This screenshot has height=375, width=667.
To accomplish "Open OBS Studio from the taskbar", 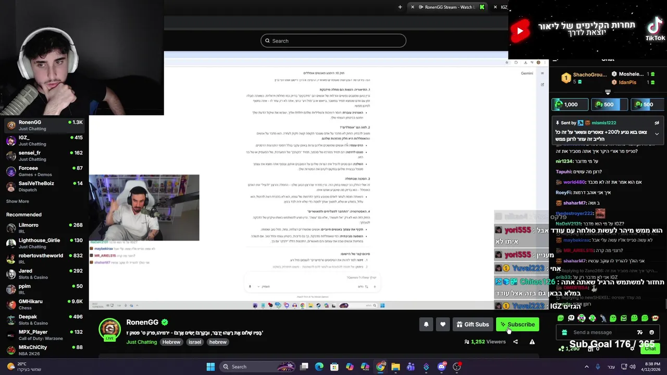I will point(457,367).
